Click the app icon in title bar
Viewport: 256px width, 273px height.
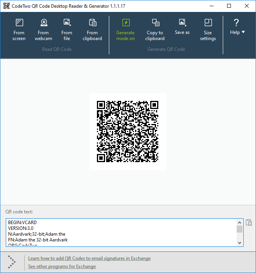(7, 6)
